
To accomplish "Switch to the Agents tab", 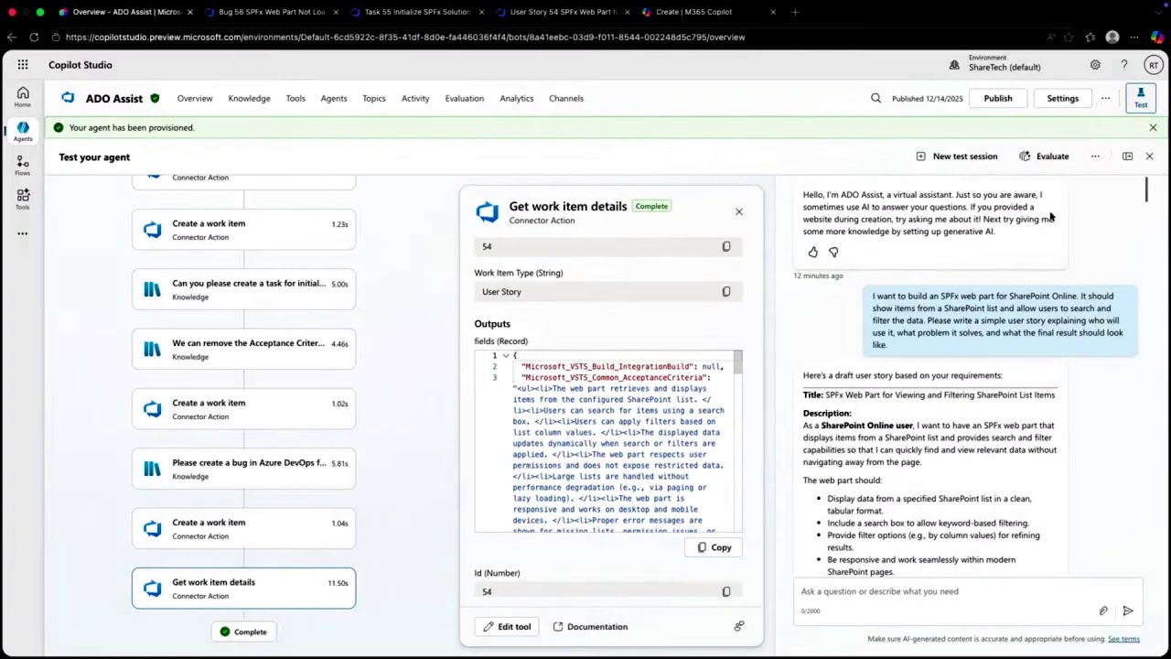I will point(334,98).
